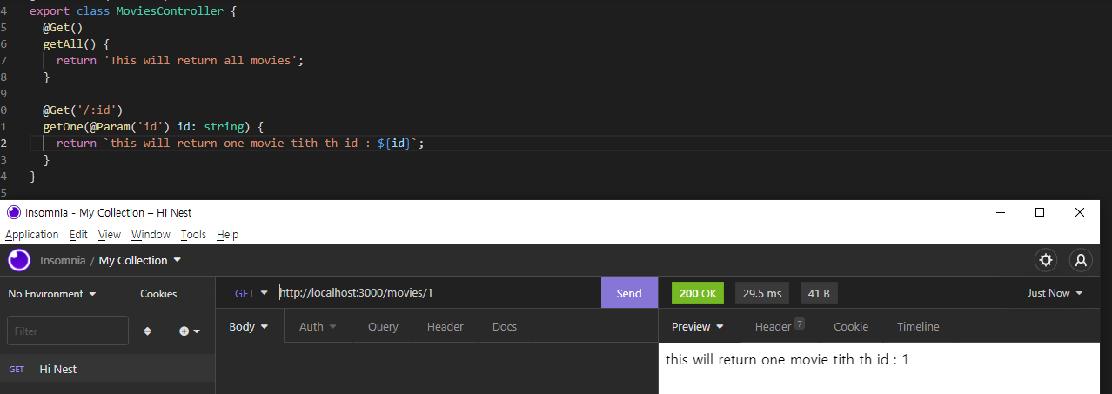Screen dimensions: 1112x394
Task: Switch to the response Header tab
Action: pos(780,326)
